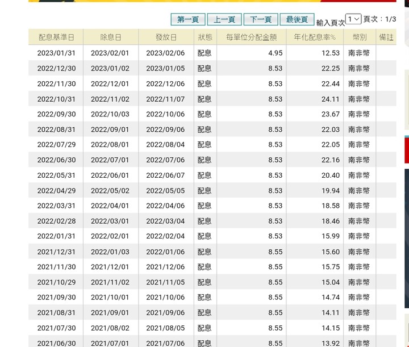The width and height of the screenshot is (409, 347).
Task: Select payment date 2021/09/06 cell
Action: click(165, 312)
